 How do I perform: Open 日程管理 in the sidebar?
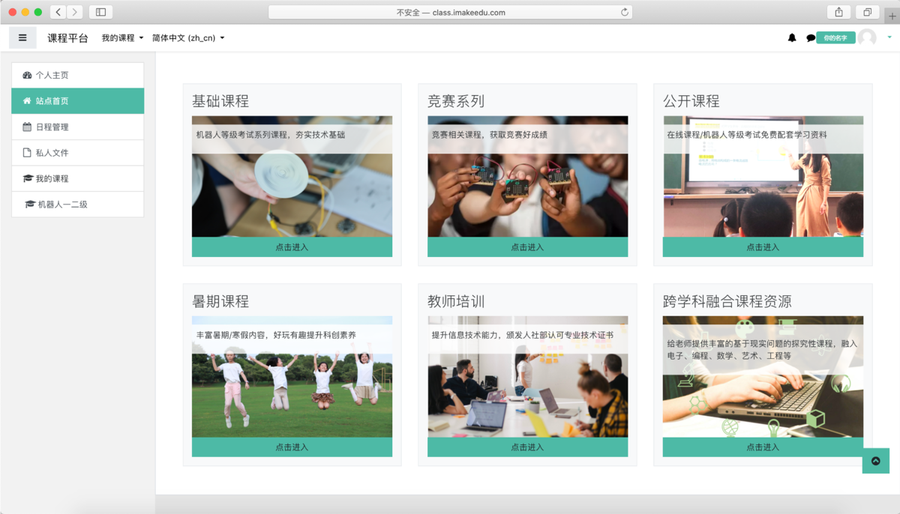(77, 127)
